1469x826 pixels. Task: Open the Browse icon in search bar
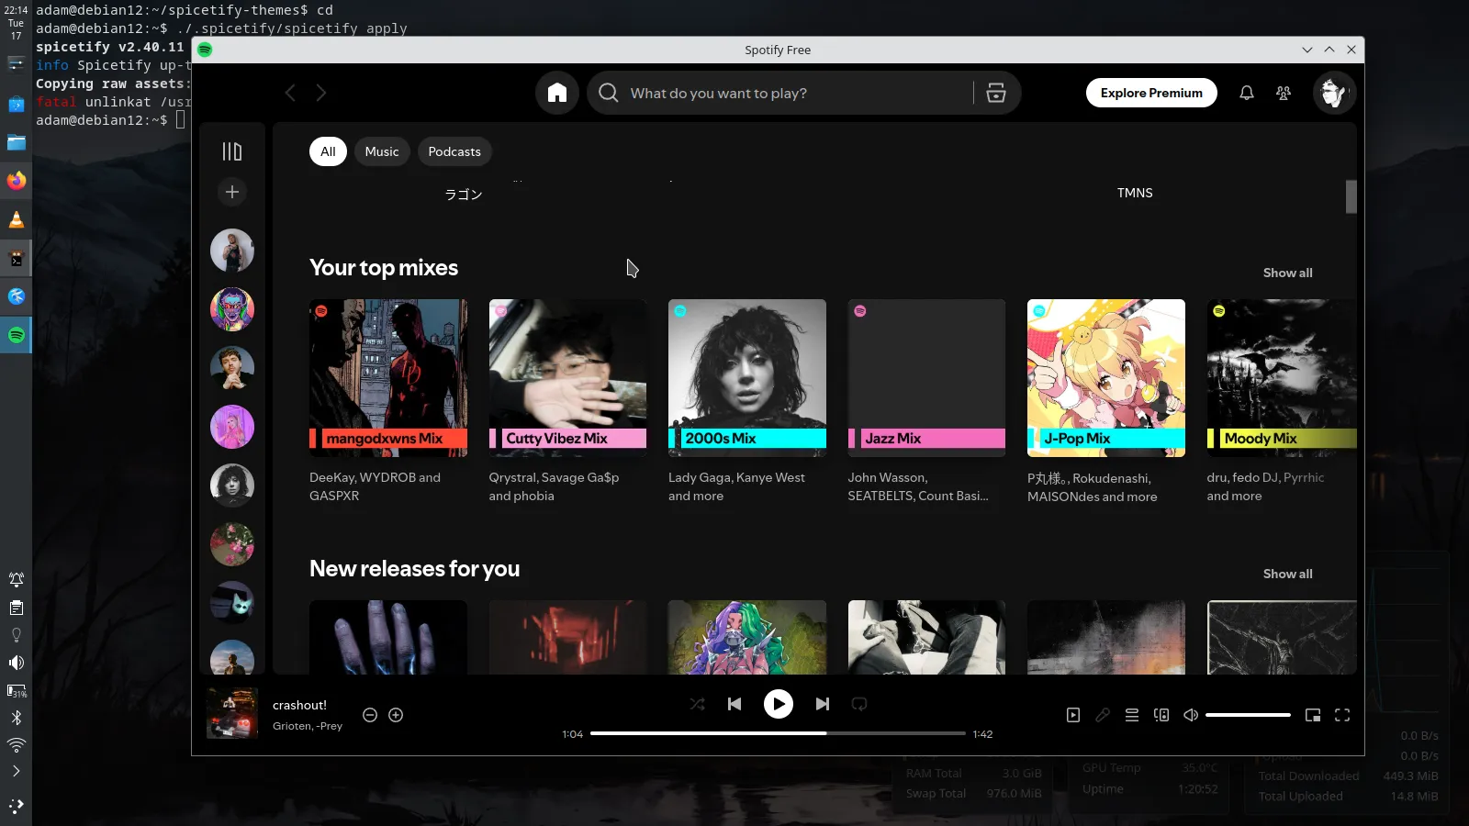996,93
